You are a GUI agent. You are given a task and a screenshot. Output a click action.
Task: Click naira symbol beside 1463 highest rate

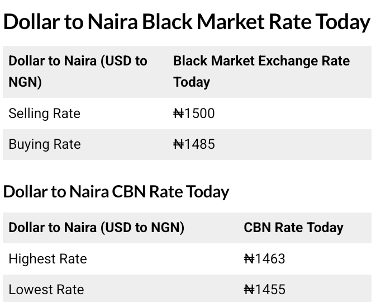tap(249, 259)
